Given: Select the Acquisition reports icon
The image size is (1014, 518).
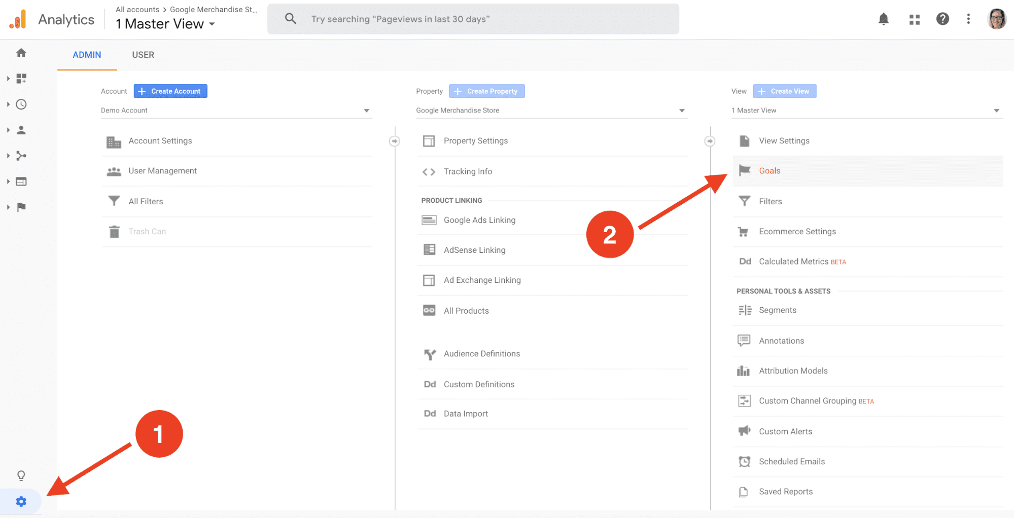Looking at the screenshot, I should tap(21, 156).
